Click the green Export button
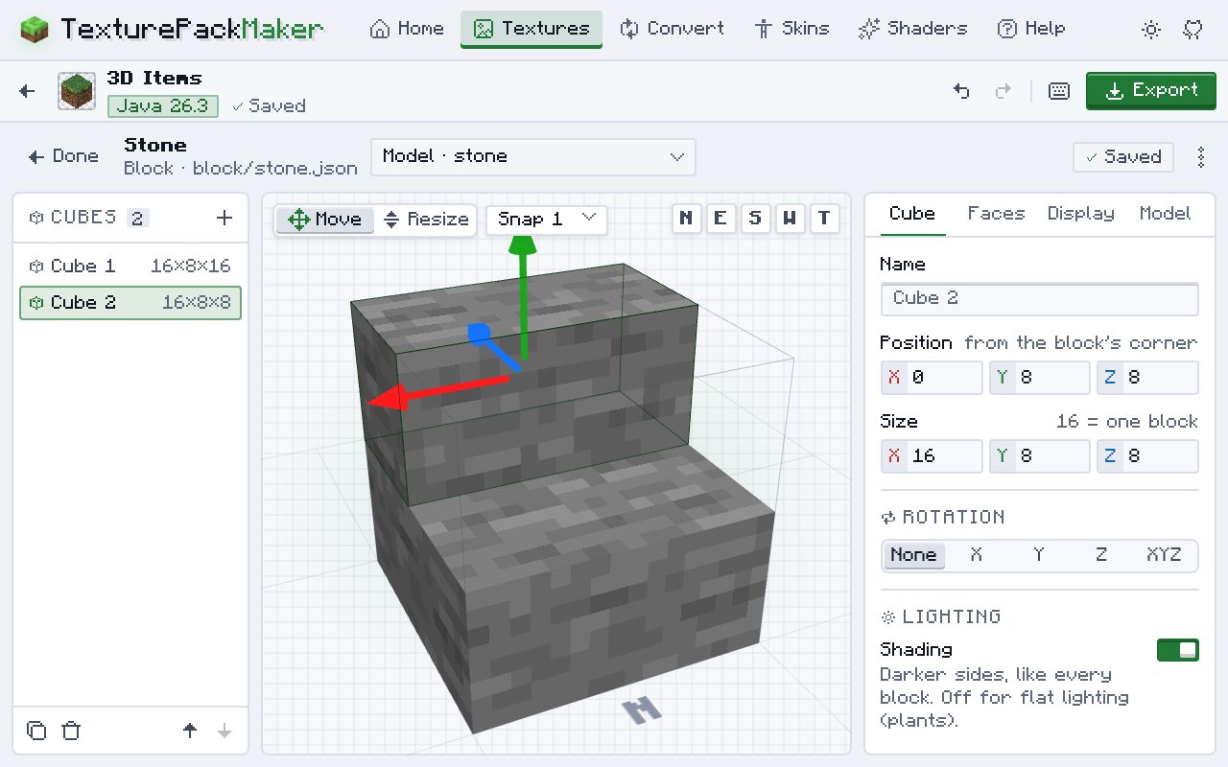Screen dimensions: 1228x767 tap(1151, 91)
